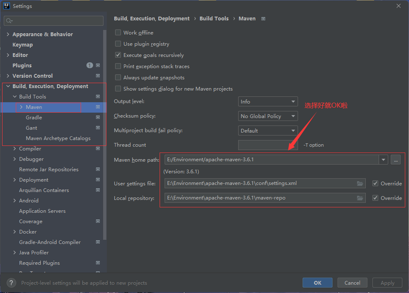The image size is (409, 293).
Task: Enable Use plugin registry checkbox
Action: [118, 44]
